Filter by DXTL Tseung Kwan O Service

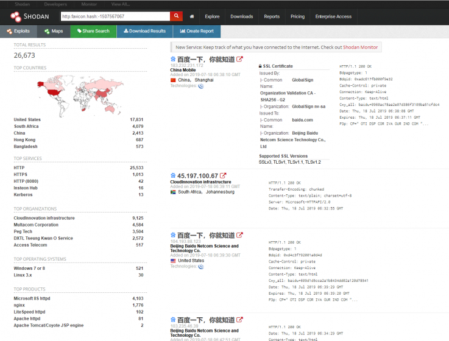pyautogui.click(x=43, y=238)
